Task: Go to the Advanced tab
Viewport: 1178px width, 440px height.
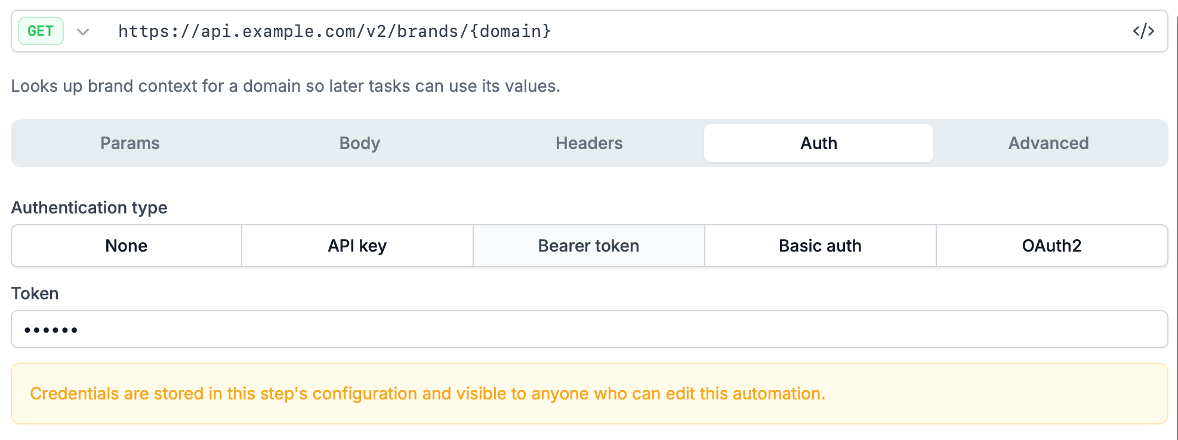Action: pos(1049,143)
